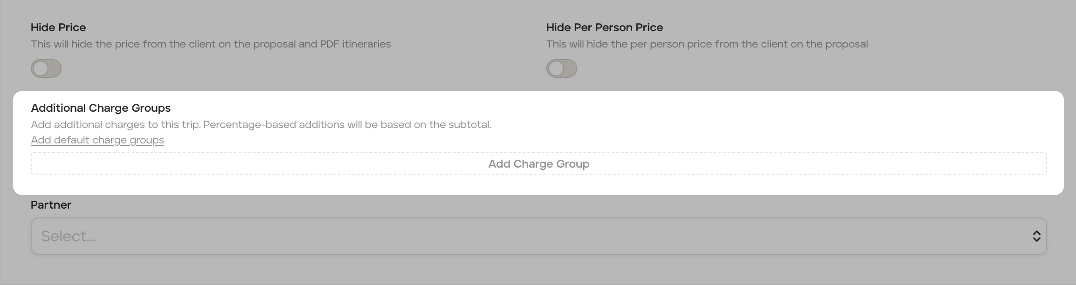Click the per person price description text
1076x285 pixels.
(707, 44)
